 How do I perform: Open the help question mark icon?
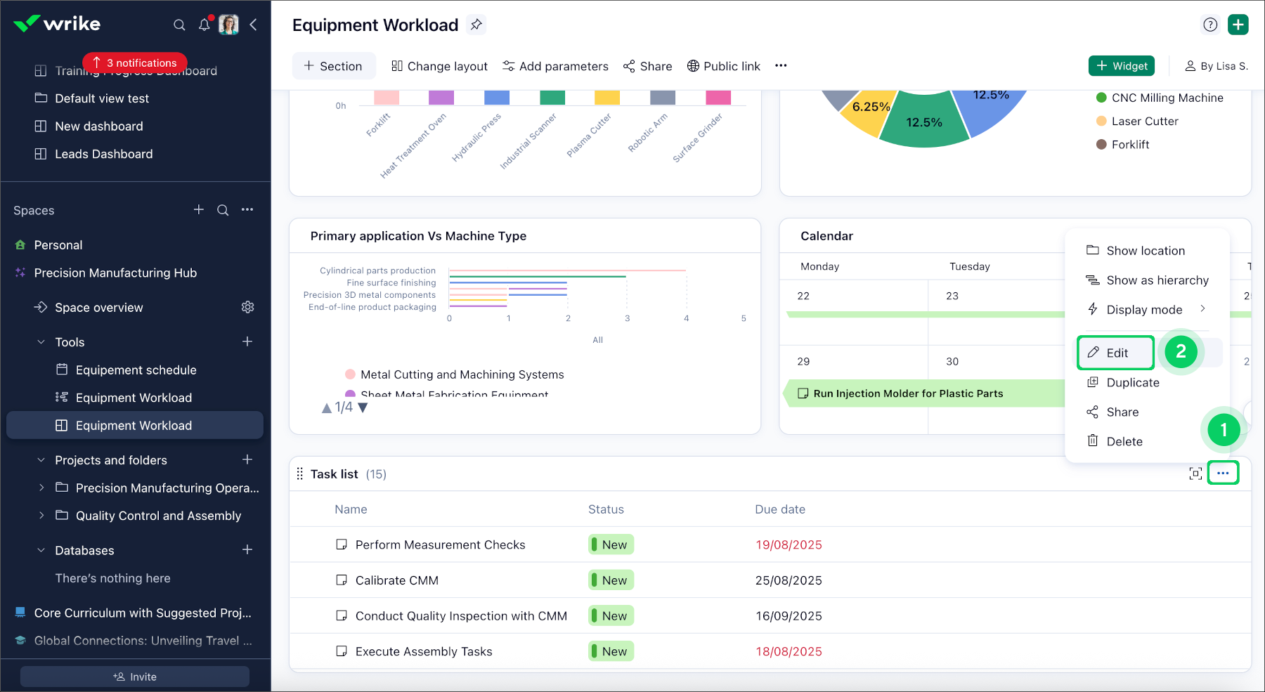click(x=1209, y=25)
